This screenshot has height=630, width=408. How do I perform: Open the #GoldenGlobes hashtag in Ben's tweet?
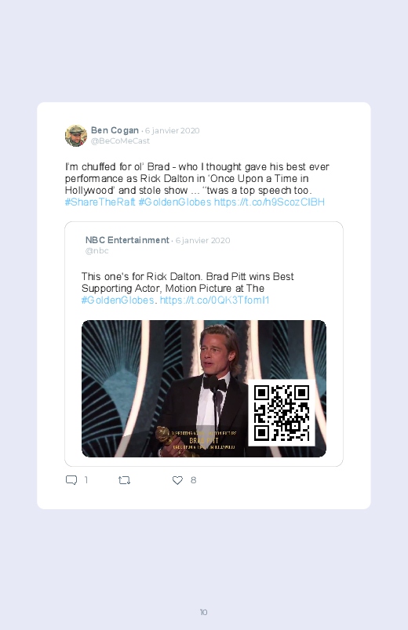[175, 202]
